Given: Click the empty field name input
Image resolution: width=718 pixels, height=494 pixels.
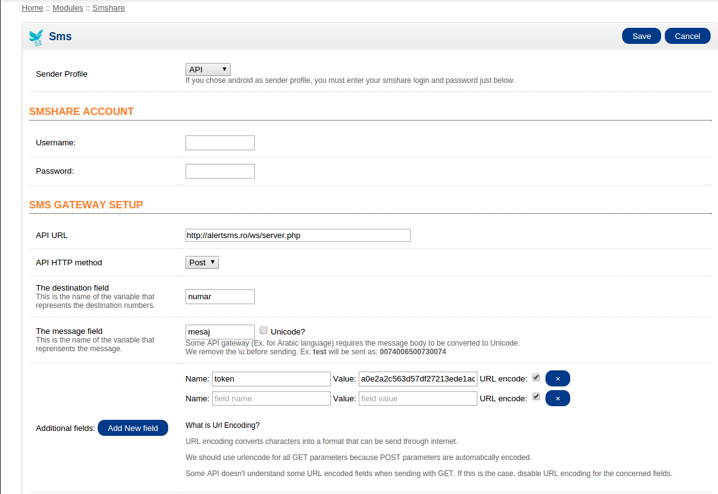Looking at the screenshot, I should 271,399.
